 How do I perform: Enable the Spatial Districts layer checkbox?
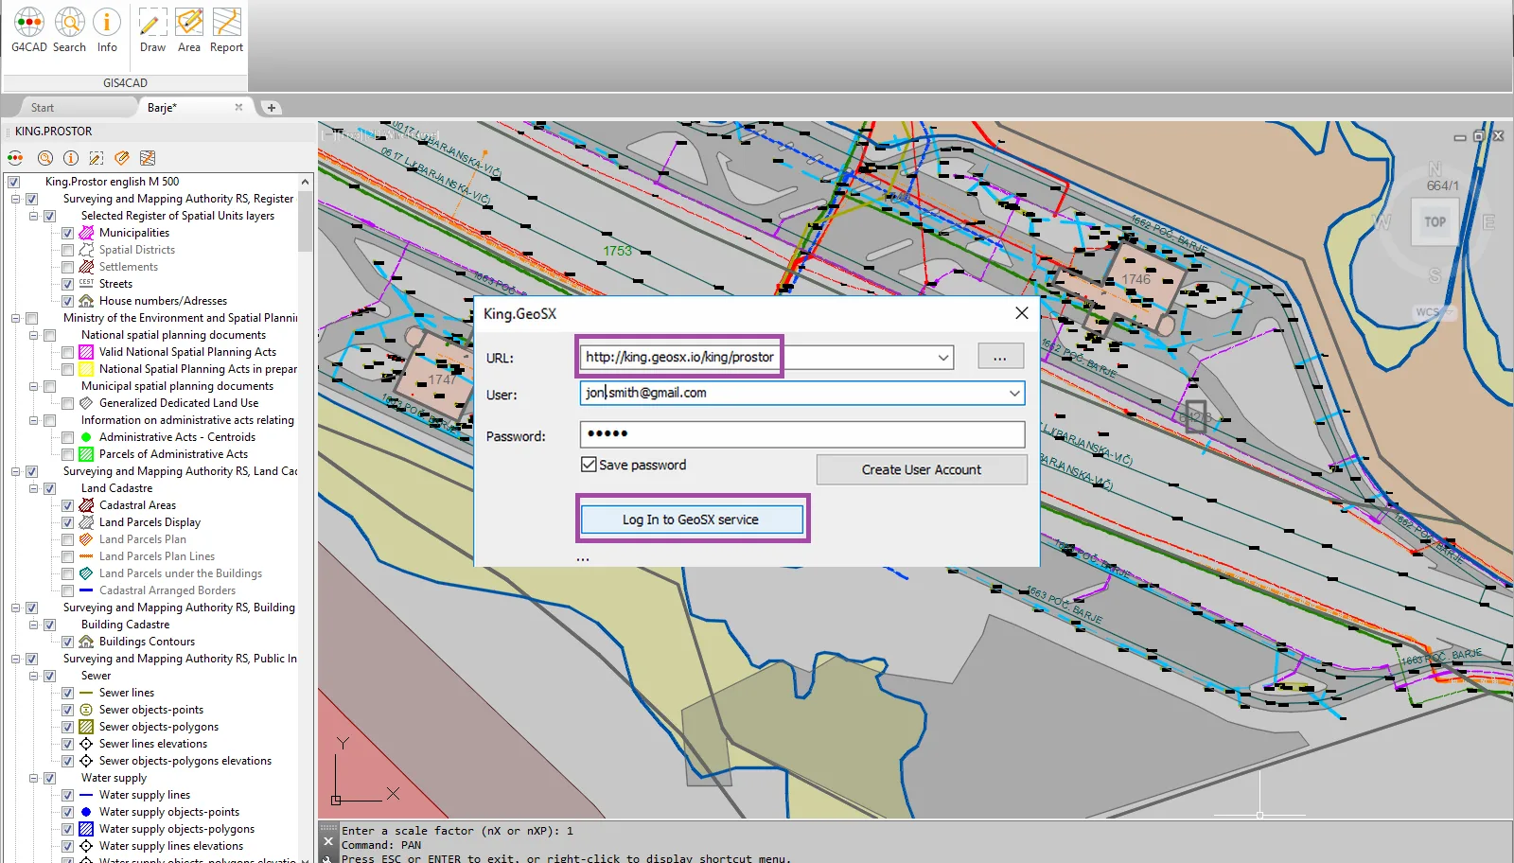click(67, 250)
